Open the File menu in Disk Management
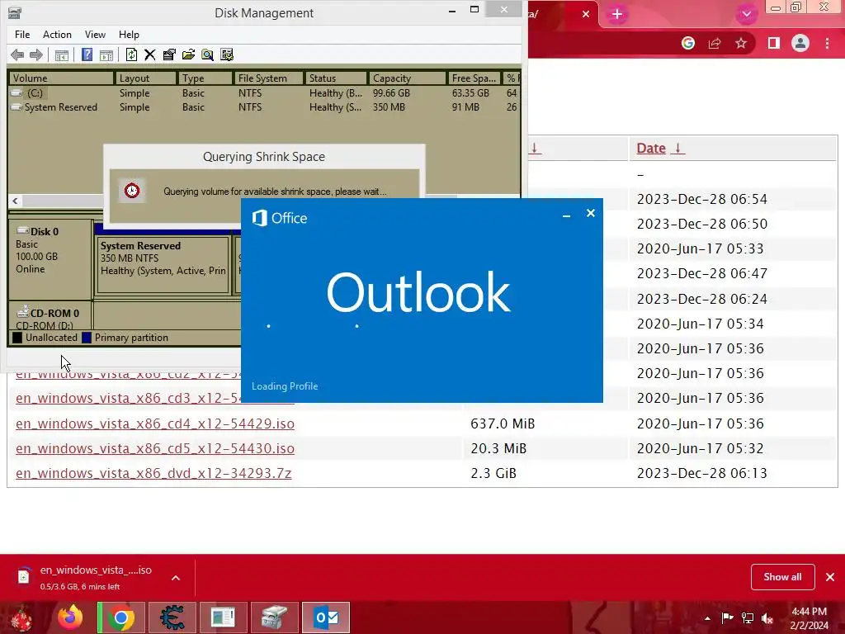Screen dimensions: 845x634 (x=22, y=35)
